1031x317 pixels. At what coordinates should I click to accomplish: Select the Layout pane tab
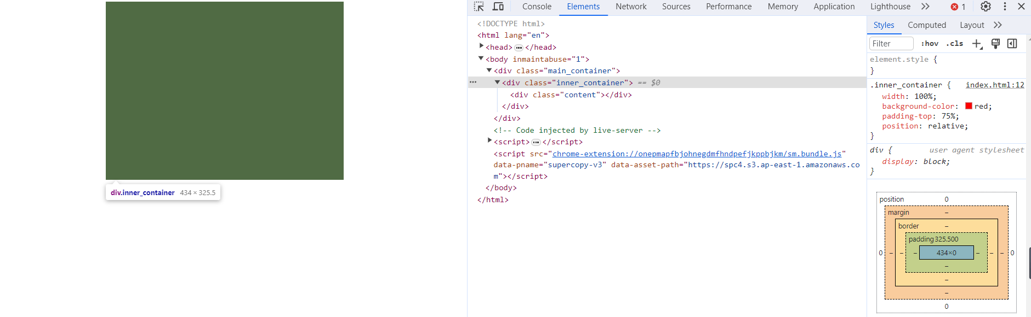click(972, 25)
